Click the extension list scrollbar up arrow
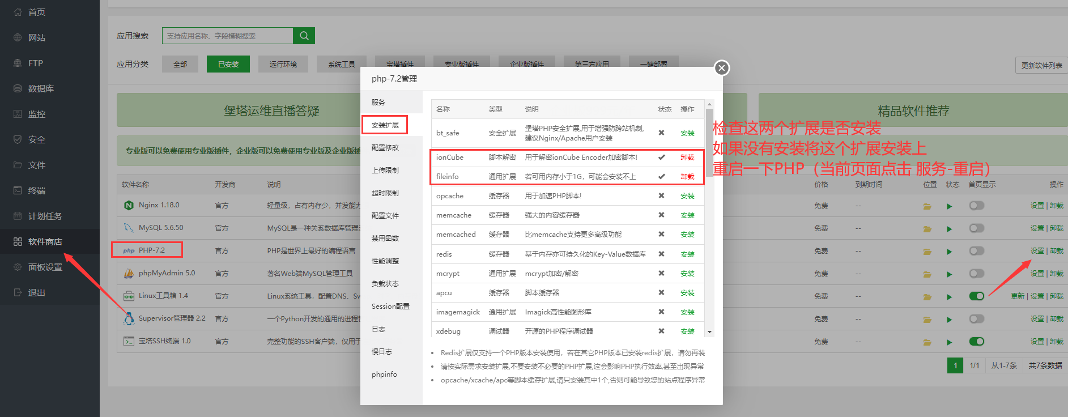Viewport: 1068px width, 417px height. [x=709, y=104]
